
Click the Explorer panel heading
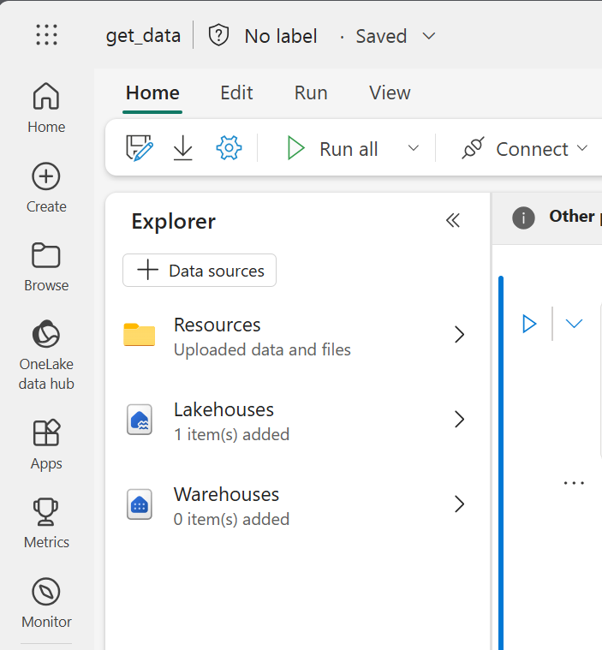coord(173,221)
